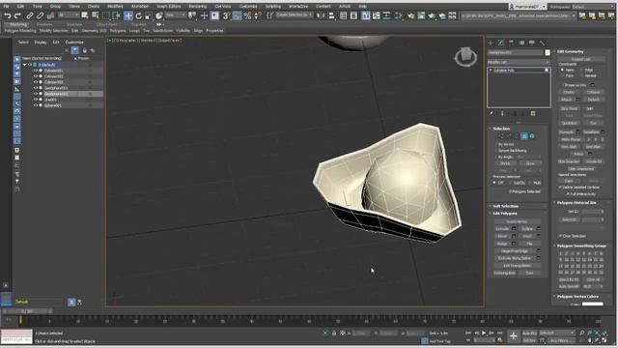Click the Bevel button
The width and height of the screenshot is (618, 348).
coord(502,236)
